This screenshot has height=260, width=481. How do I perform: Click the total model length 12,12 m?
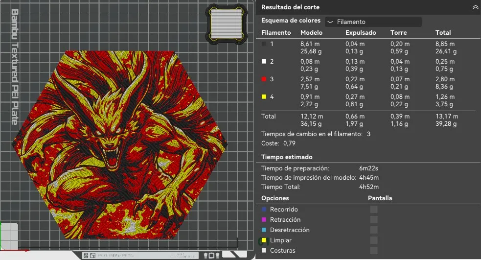(x=312, y=117)
